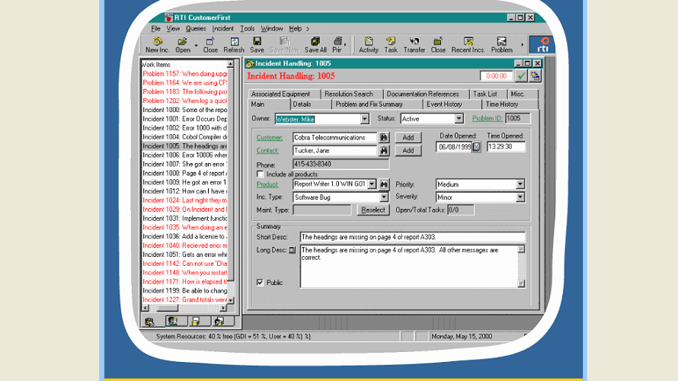Open the File menu
This screenshot has width=678, height=381.
[155, 28]
